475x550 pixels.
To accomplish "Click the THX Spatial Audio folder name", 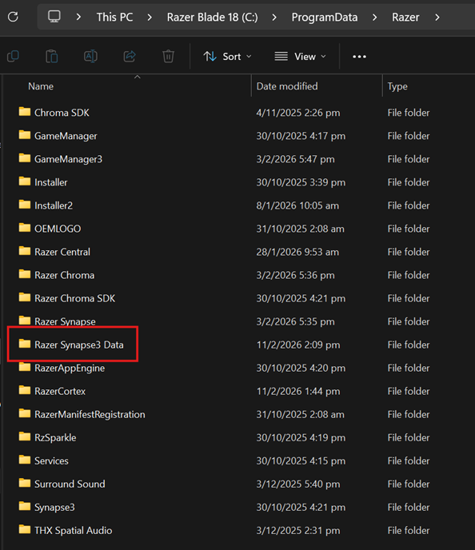I will [74, 530].
